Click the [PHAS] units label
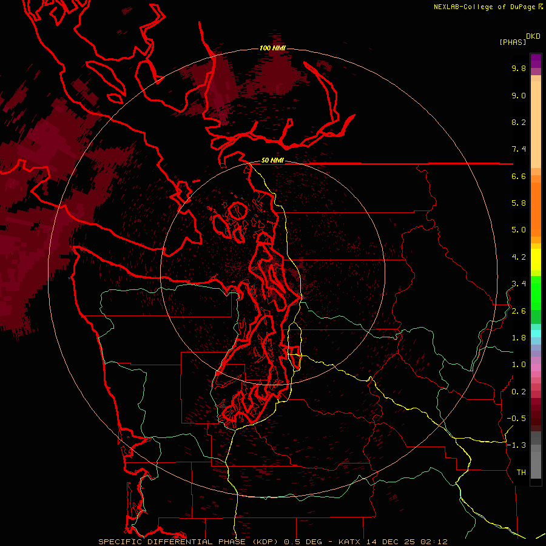Image resolution: width=546 pixels, height=546 pixels. [x=513, y=42]
